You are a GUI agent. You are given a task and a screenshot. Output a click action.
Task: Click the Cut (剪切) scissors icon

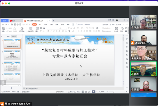[7, 28]
